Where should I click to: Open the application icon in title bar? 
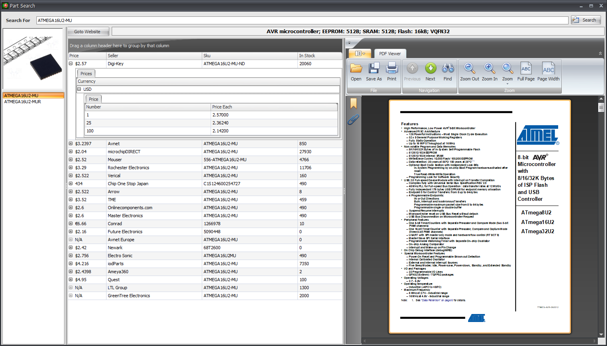pos(5,6)
